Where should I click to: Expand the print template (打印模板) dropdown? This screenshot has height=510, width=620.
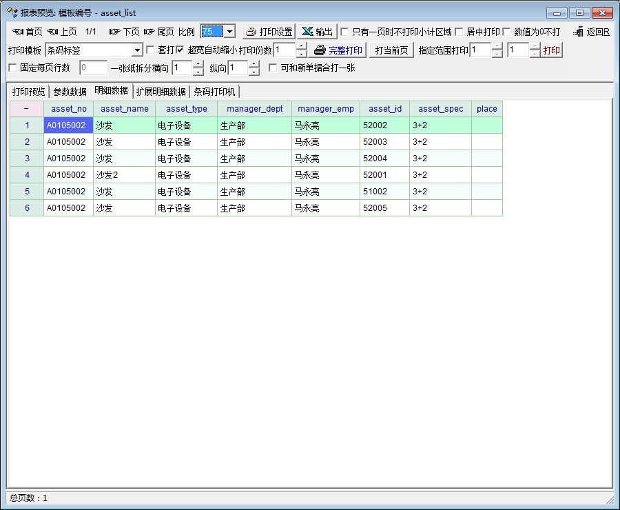(x=137, y=50)
